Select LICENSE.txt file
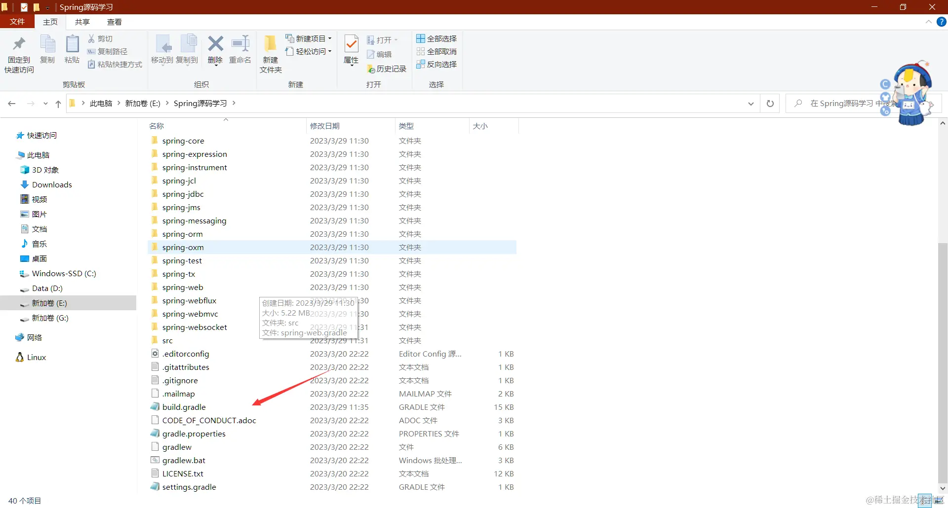The height and width of the screenshot is (508, 948). [x=183, y=473]
